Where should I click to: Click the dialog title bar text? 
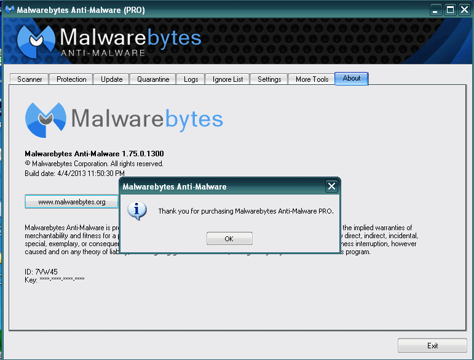point(175,186)
